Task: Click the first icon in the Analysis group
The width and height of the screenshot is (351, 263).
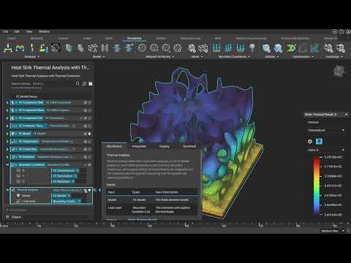Action: (8, 47)
